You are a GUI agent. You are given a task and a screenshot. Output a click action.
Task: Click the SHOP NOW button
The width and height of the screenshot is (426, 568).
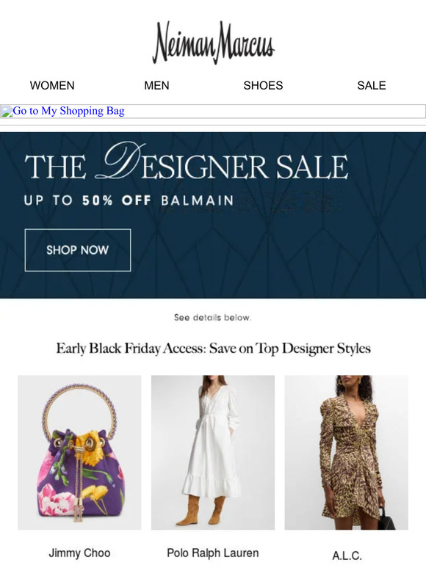(x=78, y=250)
